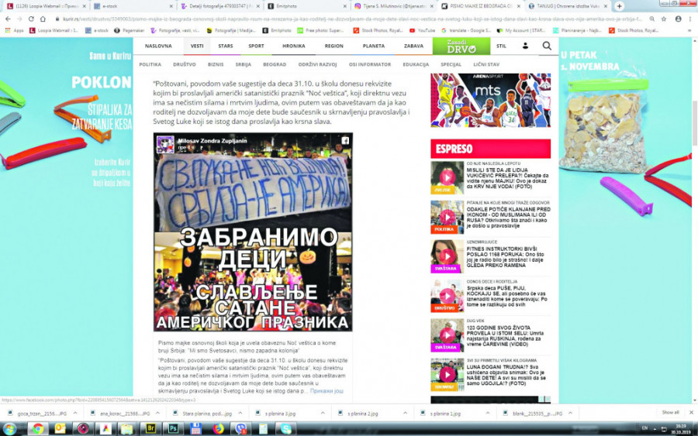Click the Zasadi Drvo green banner logo
The width and height of the screenshot is (698, 436).
click(x=461, y=46)
